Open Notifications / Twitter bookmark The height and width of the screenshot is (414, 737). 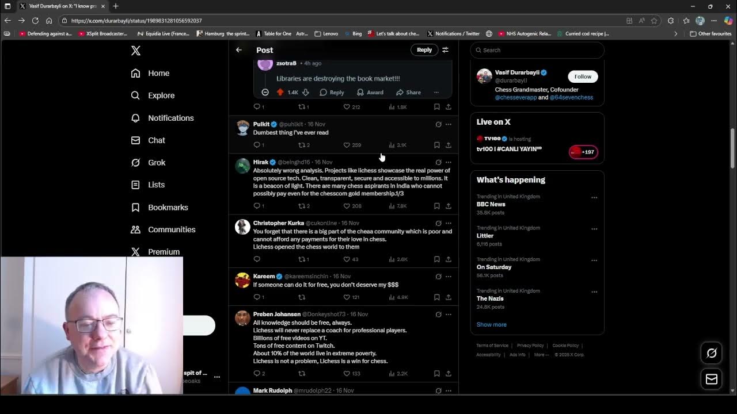tap(453, 33)
